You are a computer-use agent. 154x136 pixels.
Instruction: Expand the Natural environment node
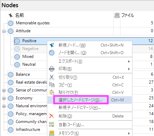tap(4, 106)
